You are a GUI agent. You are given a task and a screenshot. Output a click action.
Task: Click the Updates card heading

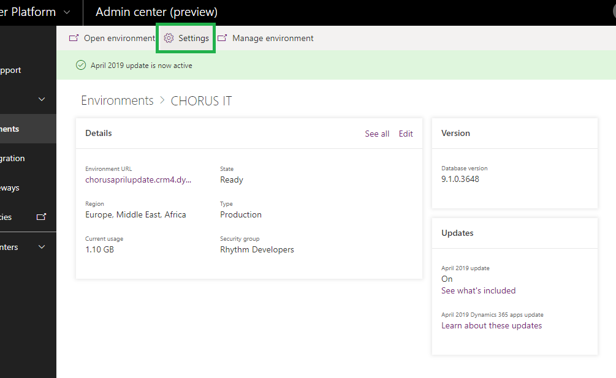457,233
